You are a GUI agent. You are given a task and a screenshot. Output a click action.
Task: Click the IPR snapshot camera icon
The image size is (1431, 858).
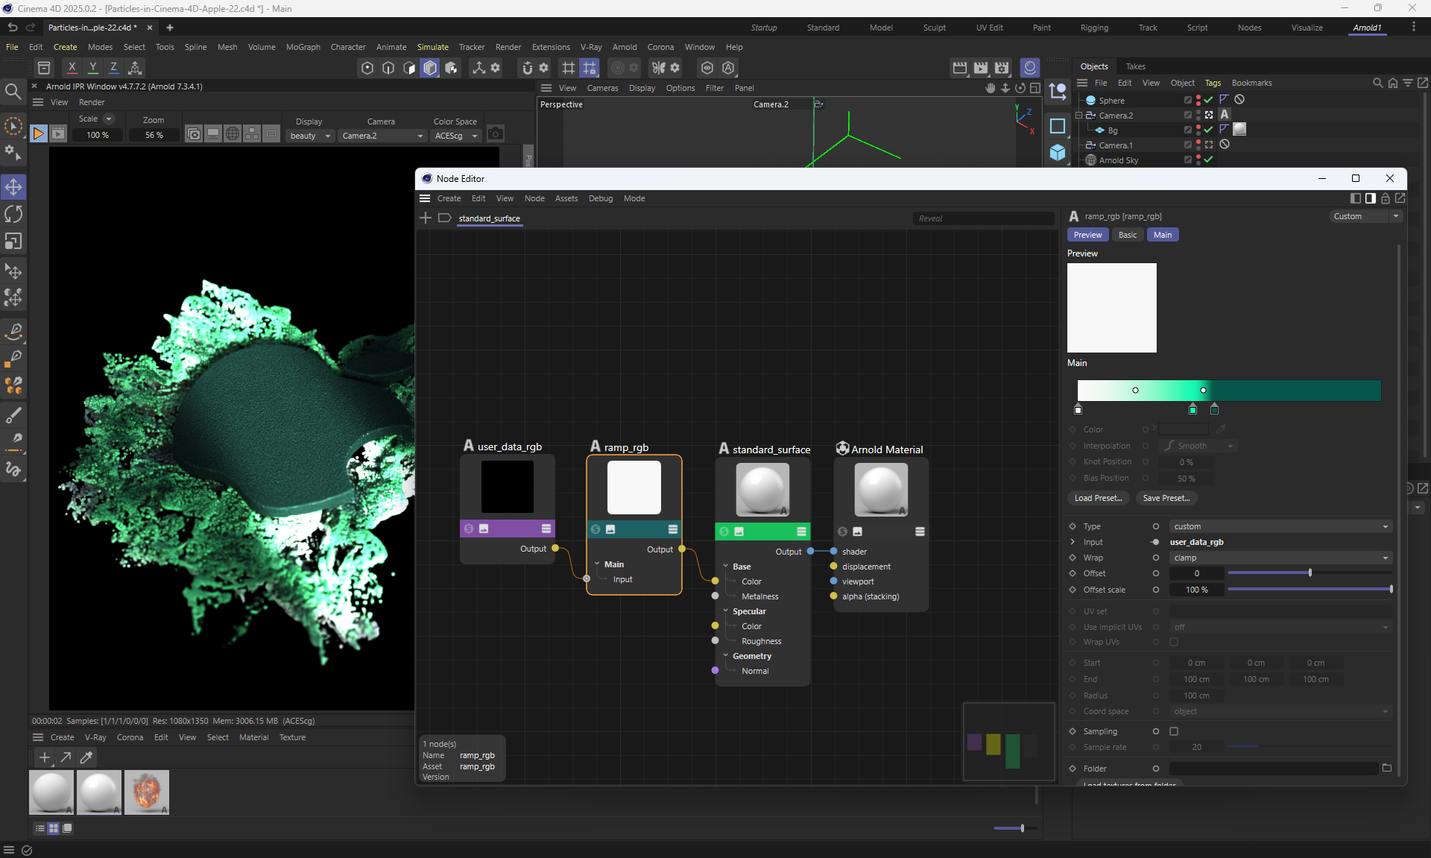495,134
